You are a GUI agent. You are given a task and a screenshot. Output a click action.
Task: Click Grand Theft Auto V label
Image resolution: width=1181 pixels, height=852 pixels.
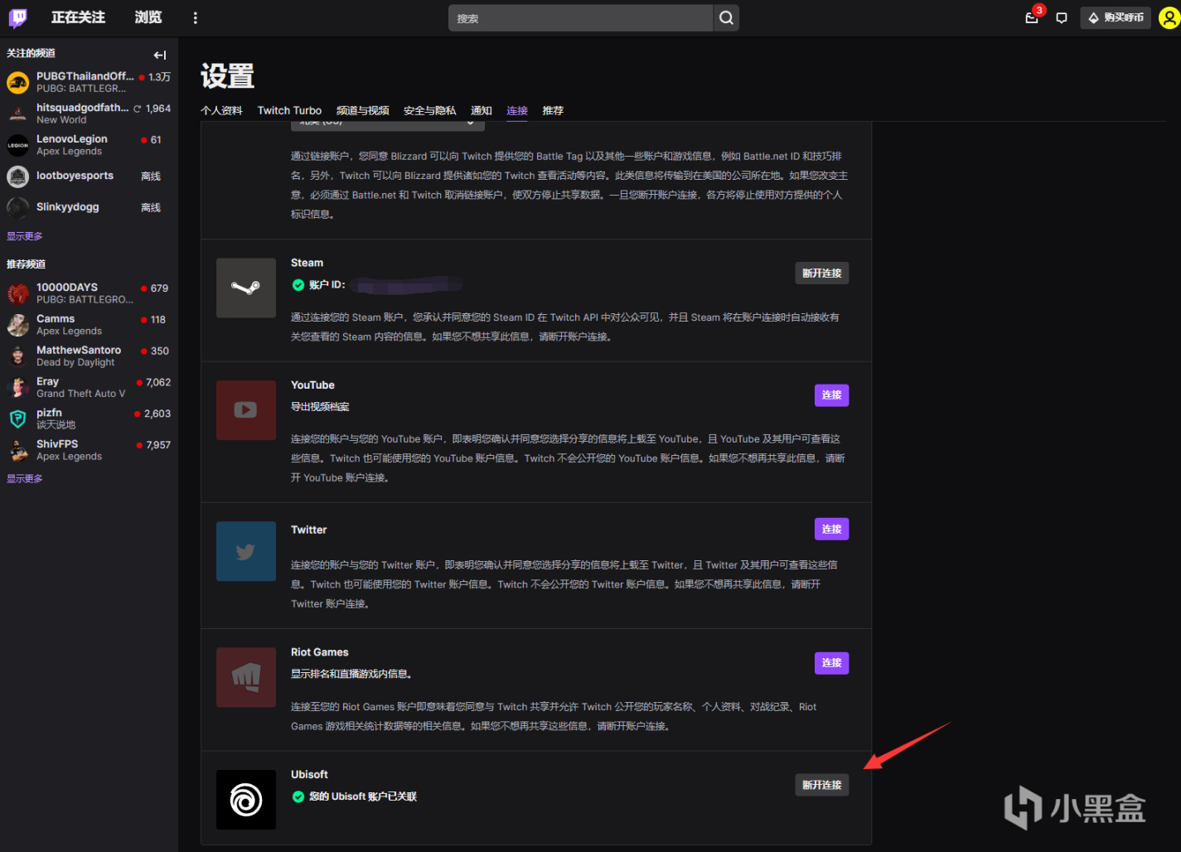pos(80,394)
